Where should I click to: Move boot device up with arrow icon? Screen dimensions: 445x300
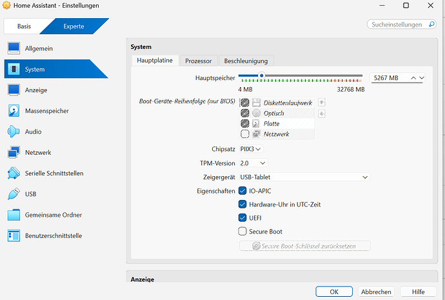(x=322, y=102)
